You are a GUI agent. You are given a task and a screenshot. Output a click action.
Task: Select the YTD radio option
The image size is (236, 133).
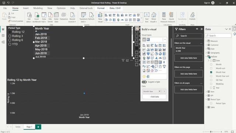pyautogui.click(x=10, y=44)
